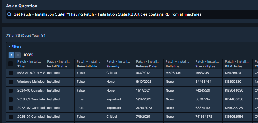Select the 2025-07 Cumulative row checkbox

click(11, 117)
